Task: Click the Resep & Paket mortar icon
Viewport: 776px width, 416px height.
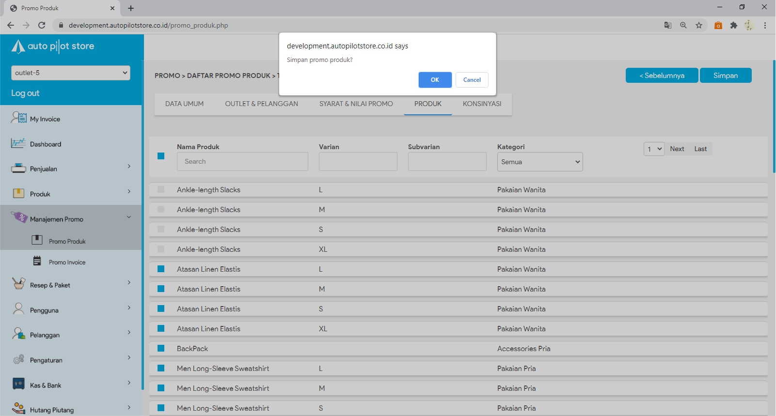Action: [18, 284]
